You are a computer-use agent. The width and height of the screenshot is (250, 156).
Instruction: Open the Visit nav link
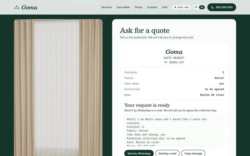click(165, 7)
